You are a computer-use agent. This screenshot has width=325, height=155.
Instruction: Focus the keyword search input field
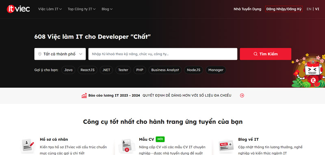pyautogui.click(x=163, y=54)
